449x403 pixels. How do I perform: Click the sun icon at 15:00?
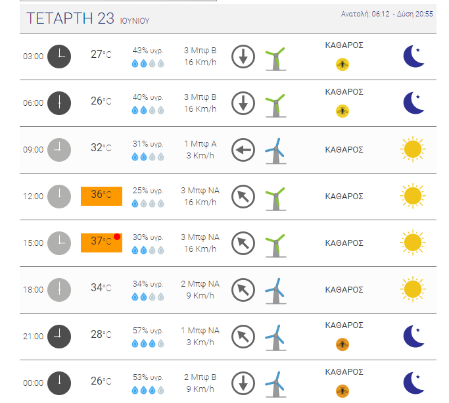pos(413,243)
